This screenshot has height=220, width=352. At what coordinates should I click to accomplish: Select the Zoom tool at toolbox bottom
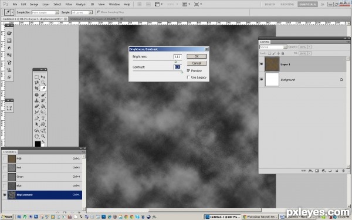[43, 136]
